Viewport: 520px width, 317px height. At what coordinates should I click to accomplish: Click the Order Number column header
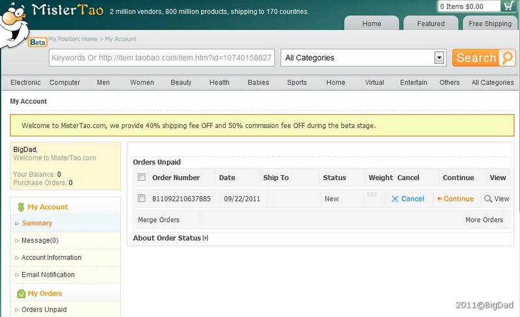(175, 178)
